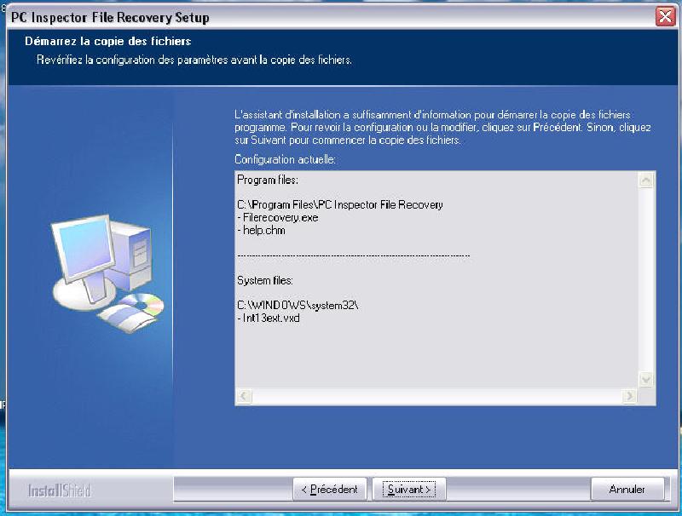The height and width of the screenshot is (516, 682).
Task: Click the scroll-left arrow in configuration box
Action: (244, 396)
